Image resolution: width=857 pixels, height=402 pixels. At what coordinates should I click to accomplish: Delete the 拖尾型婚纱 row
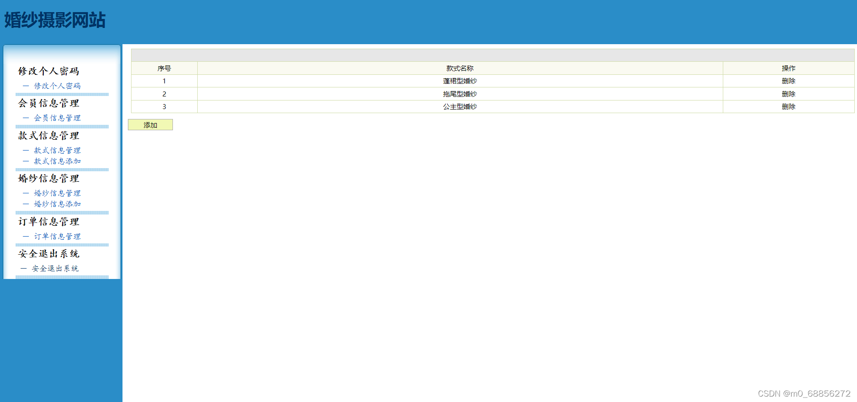[x=789, y=94]
